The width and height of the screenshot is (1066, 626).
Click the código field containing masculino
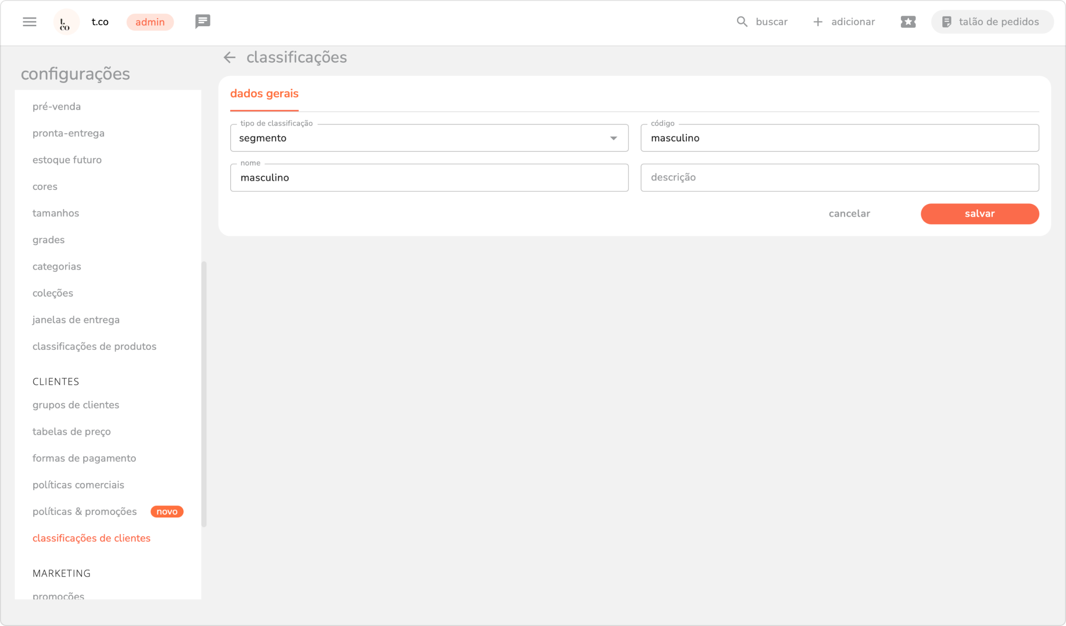[839, 138]
